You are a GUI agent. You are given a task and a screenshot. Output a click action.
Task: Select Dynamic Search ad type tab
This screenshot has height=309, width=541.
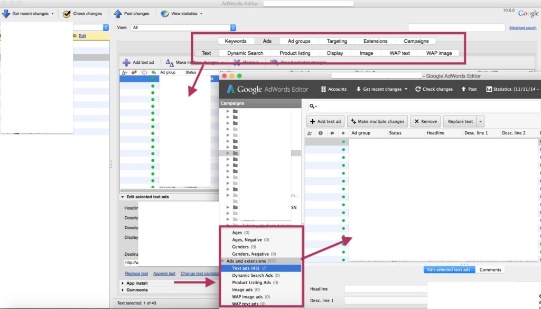point(245,53)
